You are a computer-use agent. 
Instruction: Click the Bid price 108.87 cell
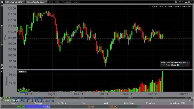(90, 107)
